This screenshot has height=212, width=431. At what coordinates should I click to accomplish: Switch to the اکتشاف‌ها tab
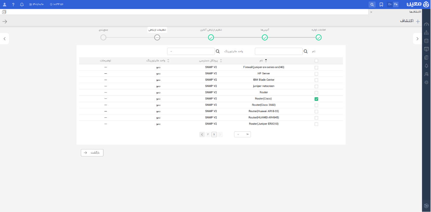pyautogui.click(x=415, y=12)
